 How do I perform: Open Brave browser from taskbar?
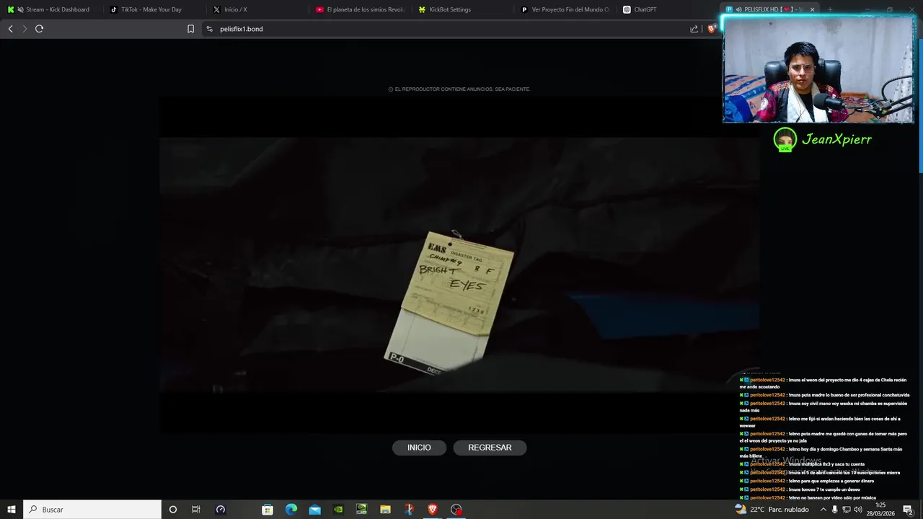coord(433,510)
